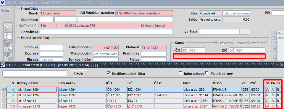
Task: Click the cell název 1397
Action: (x=82, y=95)
